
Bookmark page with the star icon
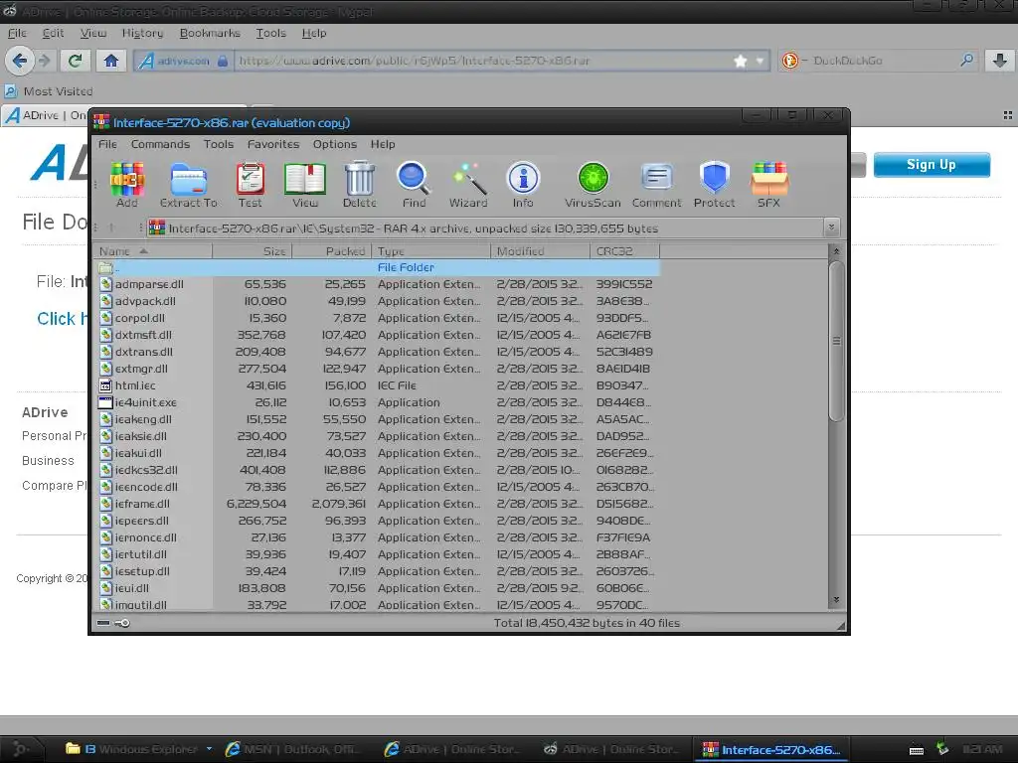coord(740,61)
